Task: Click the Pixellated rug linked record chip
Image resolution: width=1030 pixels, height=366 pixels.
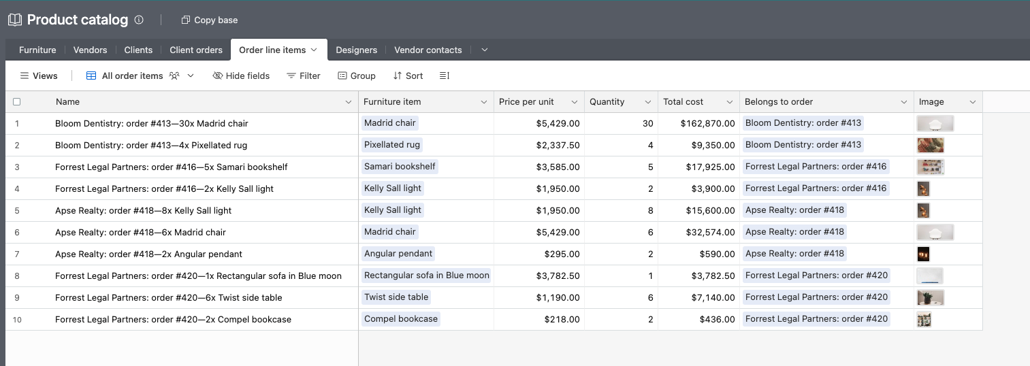Action: (392, 145)
